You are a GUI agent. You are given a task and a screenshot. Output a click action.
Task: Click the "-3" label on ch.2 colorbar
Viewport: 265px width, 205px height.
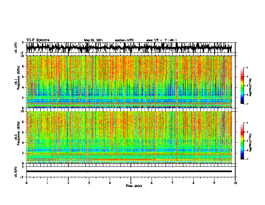247,123
